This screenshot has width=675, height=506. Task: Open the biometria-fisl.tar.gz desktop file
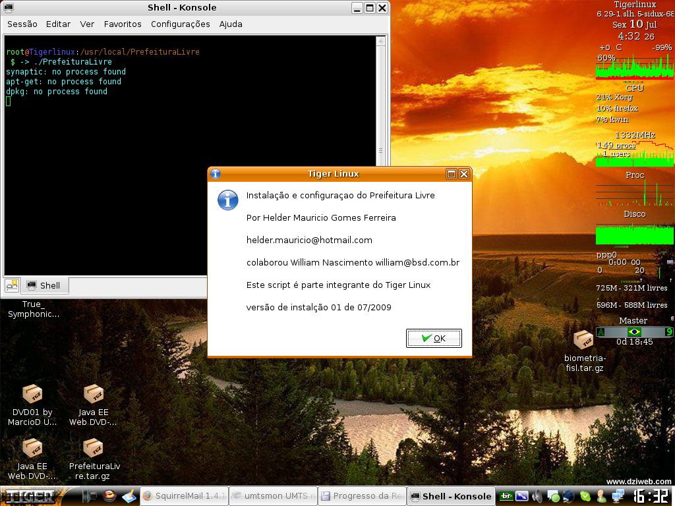coord(583,341)
